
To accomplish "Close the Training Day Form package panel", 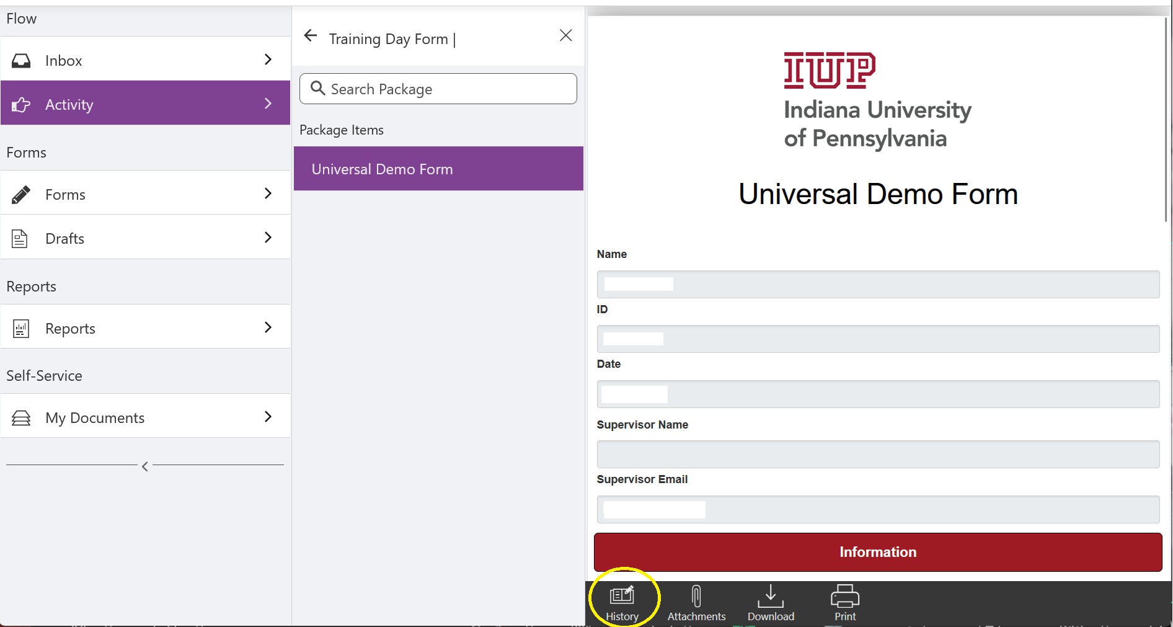I will (x=565, y=35).
